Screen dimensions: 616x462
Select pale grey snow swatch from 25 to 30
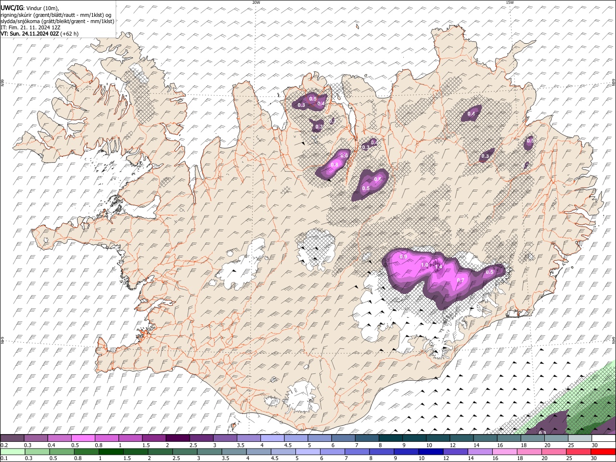[x=580, y=438]
